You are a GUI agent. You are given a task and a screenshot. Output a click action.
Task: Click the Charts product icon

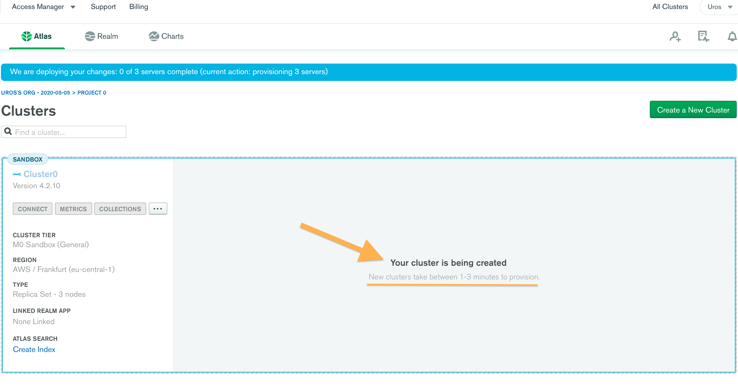click(154, 36)
